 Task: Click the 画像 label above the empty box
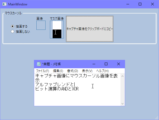[40, 18]
